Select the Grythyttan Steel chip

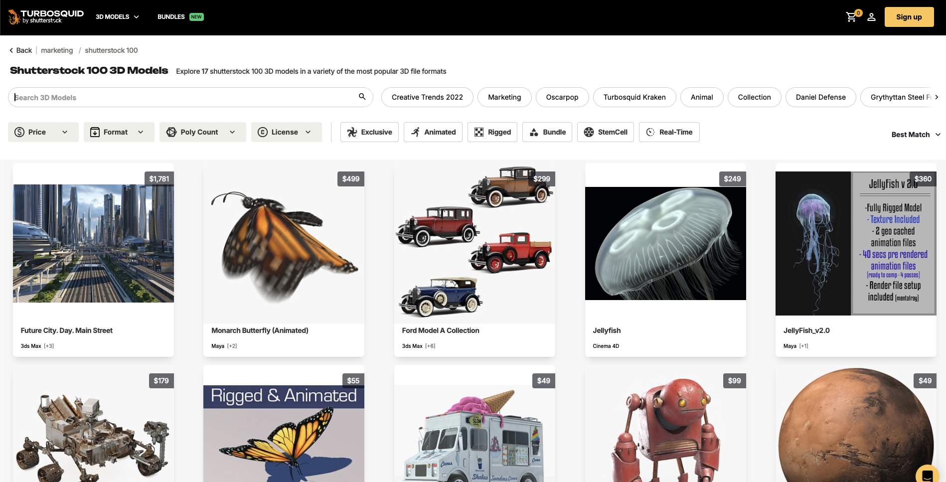[897, 97]
